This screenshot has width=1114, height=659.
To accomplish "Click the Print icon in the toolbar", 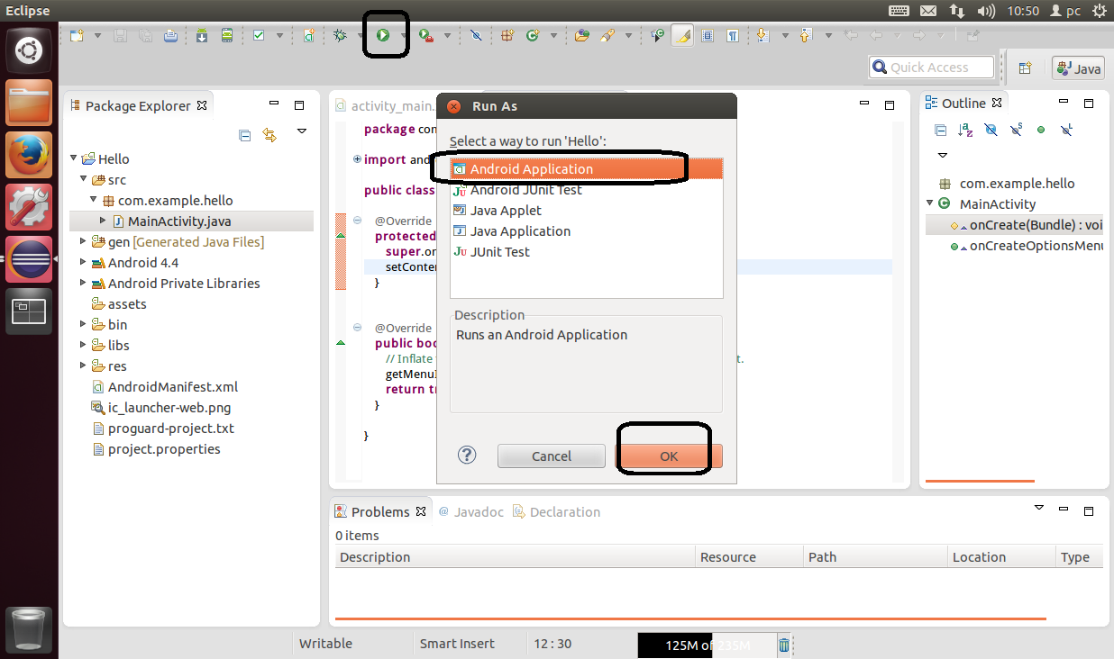I will click(170, 35).
